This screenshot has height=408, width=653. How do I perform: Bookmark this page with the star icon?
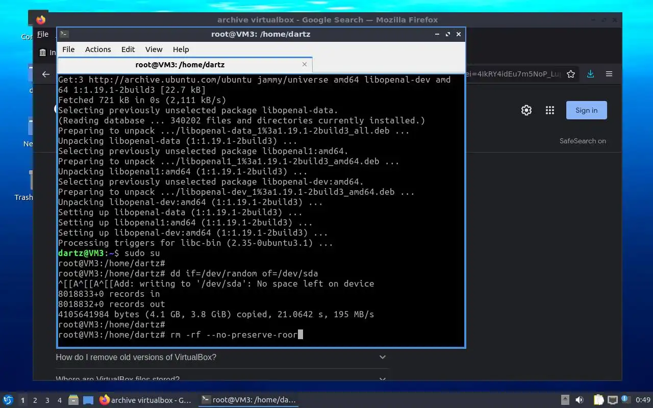click(571, 74)
